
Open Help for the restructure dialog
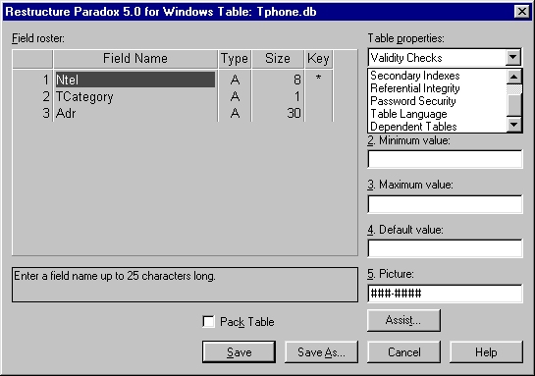click(486, 351)
